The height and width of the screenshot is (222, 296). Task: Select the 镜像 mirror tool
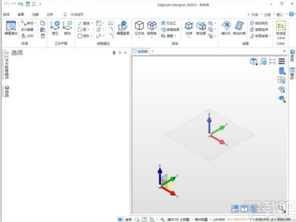click(27, 29)
